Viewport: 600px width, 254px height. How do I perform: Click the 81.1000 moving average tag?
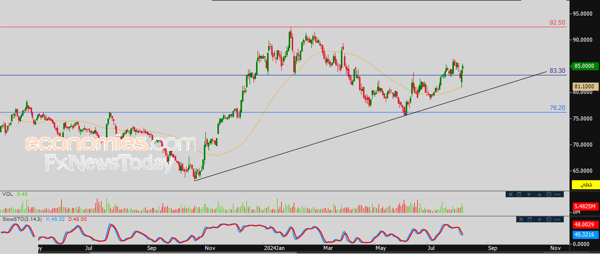585,87
